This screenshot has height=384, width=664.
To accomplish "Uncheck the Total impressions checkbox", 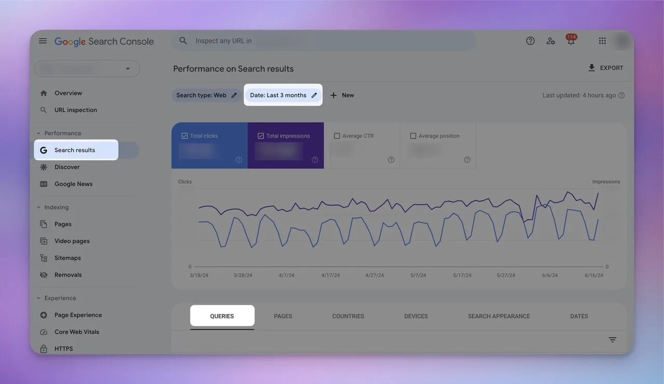I will click(x=261, y=136).
